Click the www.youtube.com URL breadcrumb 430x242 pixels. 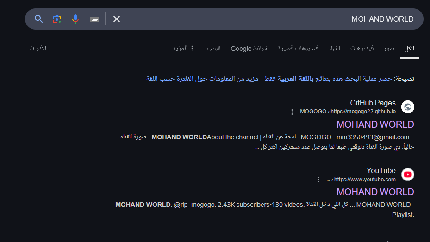(x=361, y=180)
